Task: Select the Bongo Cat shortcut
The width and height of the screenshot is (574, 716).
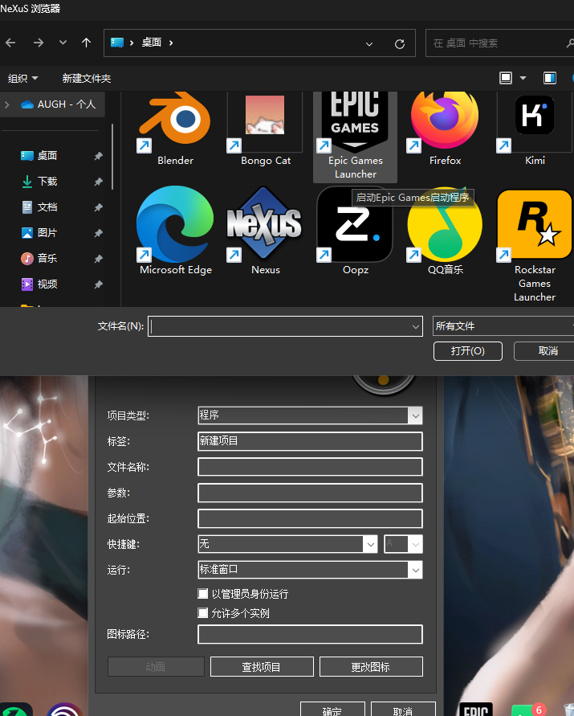Action: [x=265, y=129]
